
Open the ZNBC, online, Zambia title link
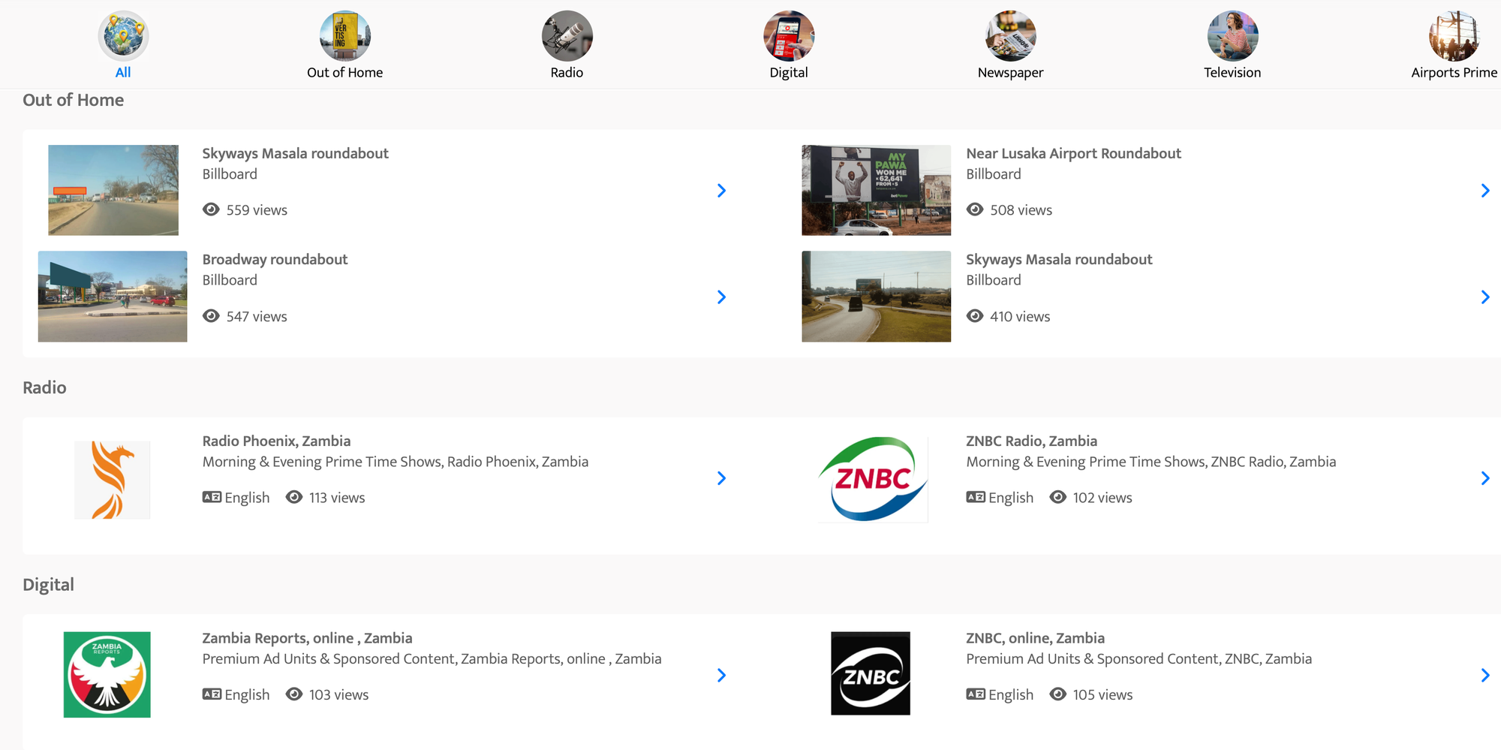coord(1034,638)
